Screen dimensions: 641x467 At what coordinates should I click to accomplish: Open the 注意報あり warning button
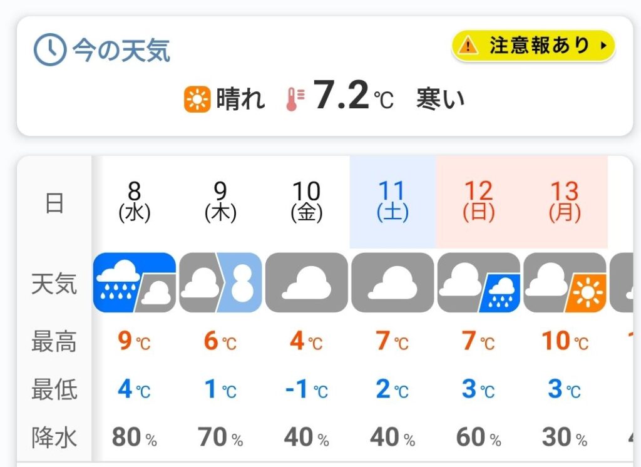[533, 46]
